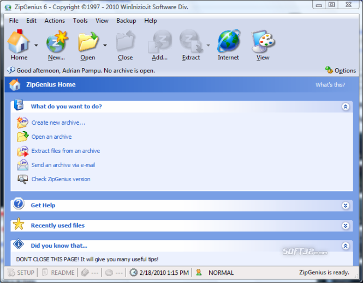Click the date 2/18/2010 1:15 PM text
The height and width of the screenshot is (283, 363).
(x=164, y=273)
